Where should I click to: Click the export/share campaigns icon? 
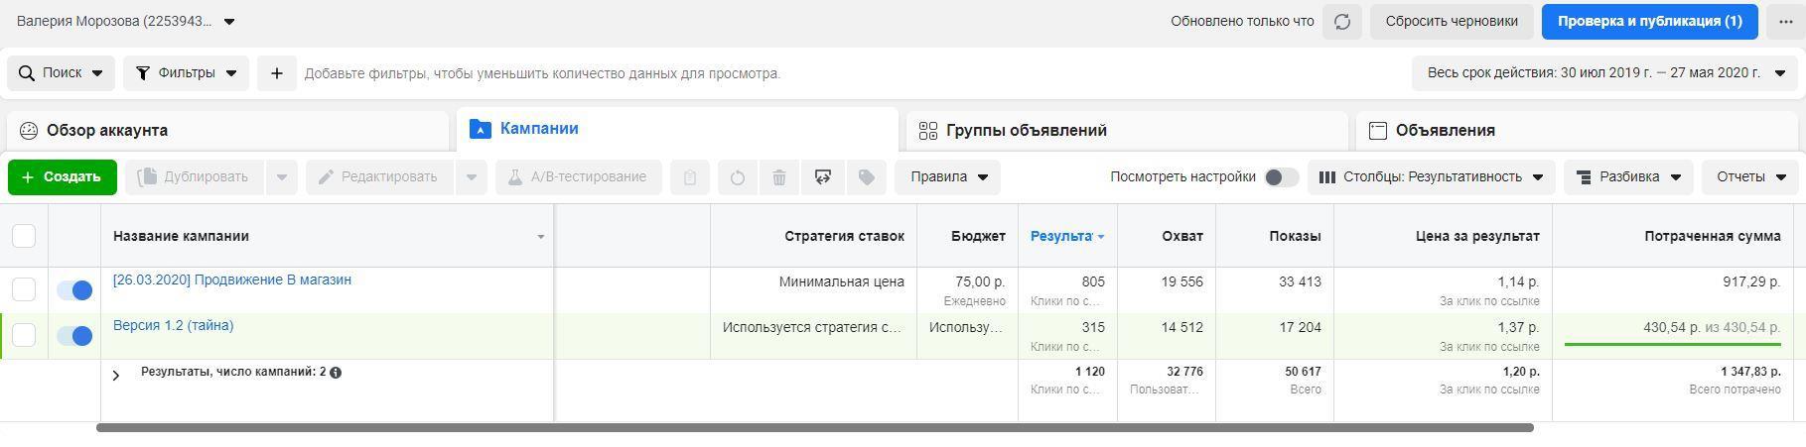pos(822,177)
